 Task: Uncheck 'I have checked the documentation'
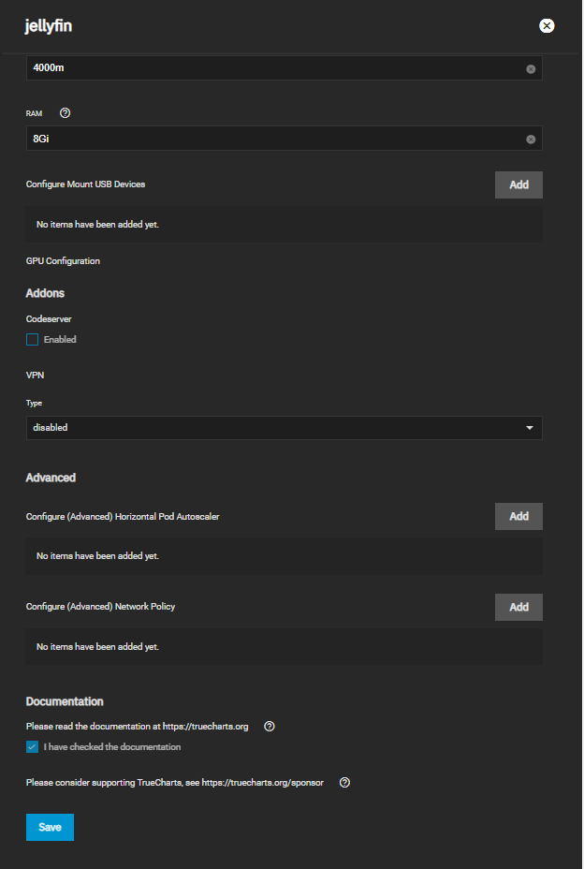(33, 747)
